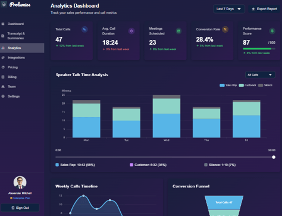Click the 18:24 average duration value
Viewport: 282px width, 216px height.
pos(110,42)
